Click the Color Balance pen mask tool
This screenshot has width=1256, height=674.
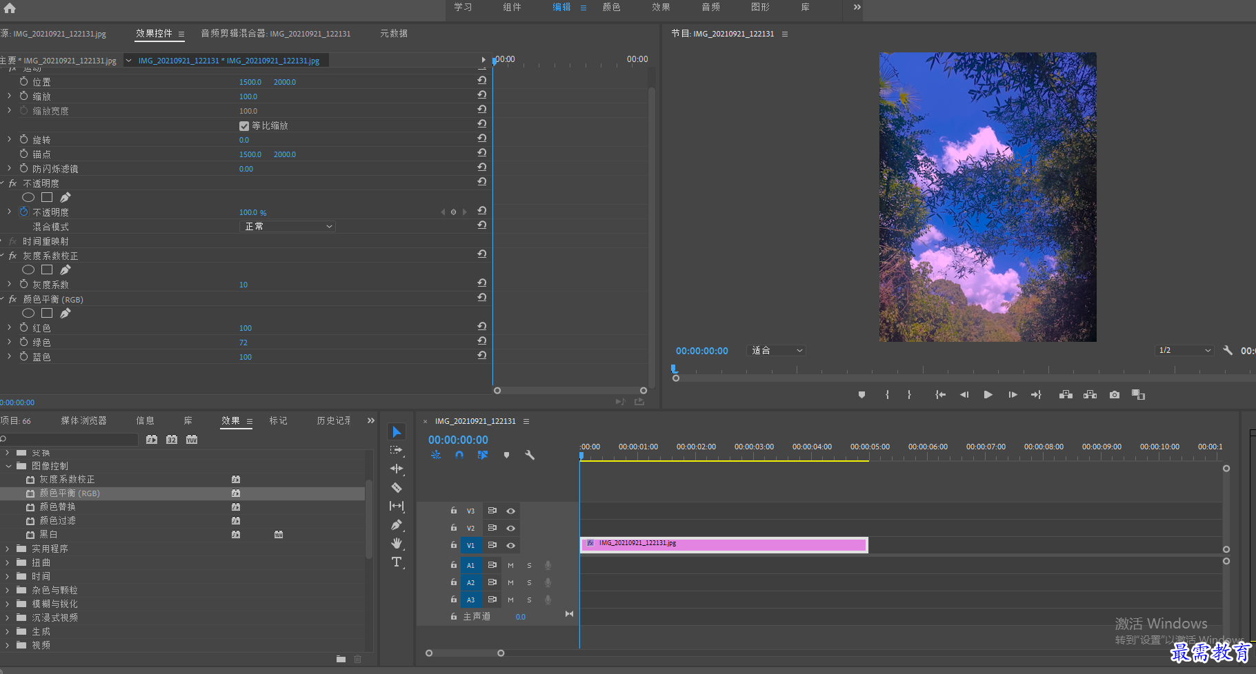point(66,313)
